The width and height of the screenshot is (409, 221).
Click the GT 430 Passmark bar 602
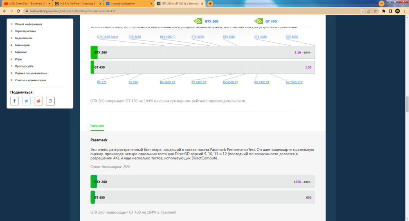(203, 197)
